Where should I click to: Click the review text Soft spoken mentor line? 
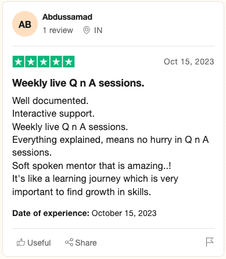point(92,166)
